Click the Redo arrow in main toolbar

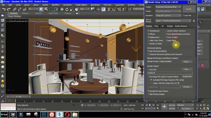[x=9, y=9]
